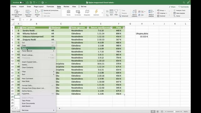The image size is (201, 113).
Task: Sort ascending A to Z
Action: tap(107, 11)
